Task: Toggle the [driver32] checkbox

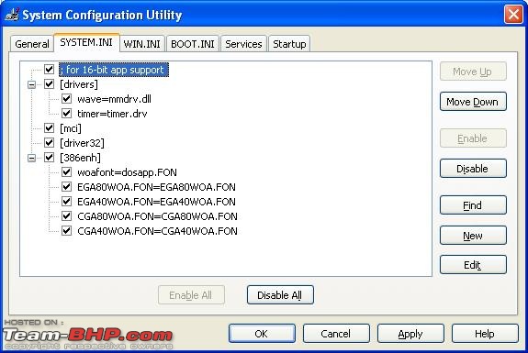Action: 50,143
